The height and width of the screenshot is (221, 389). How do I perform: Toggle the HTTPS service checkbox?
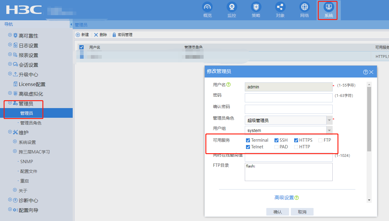point(296,140)
